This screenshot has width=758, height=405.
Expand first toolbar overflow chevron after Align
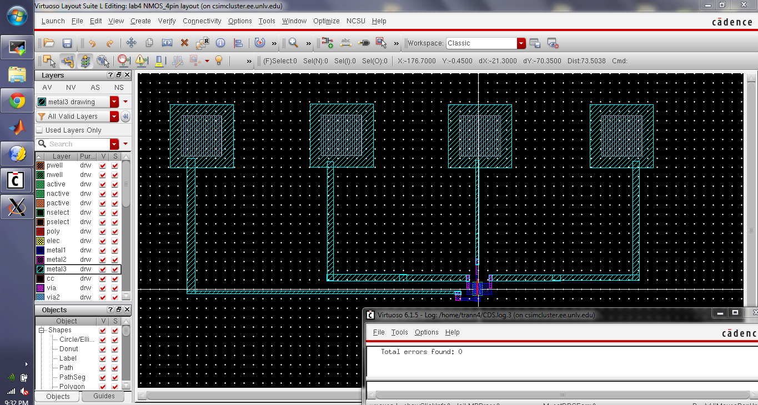click(x=274, y=43)
